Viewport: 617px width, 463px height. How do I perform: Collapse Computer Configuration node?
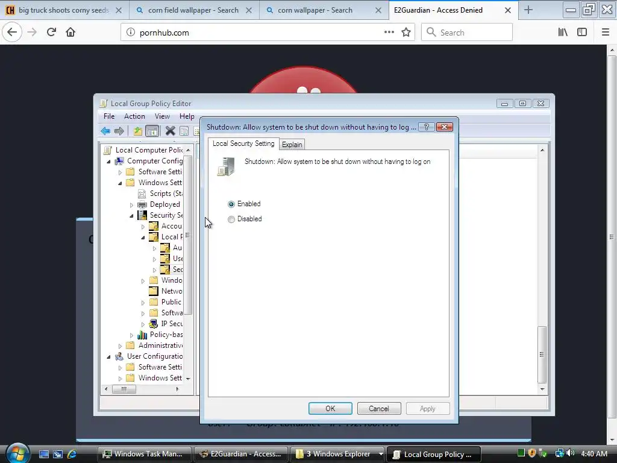(x=108, y=162)
